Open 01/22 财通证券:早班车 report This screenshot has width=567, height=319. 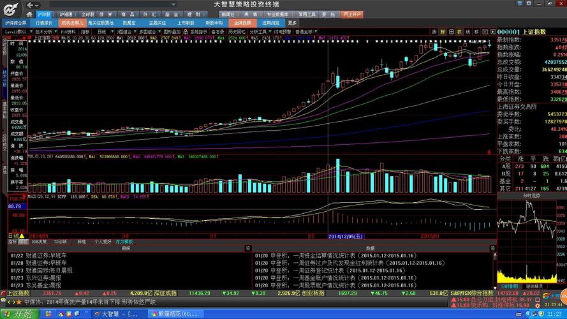(x=38, y=256)
